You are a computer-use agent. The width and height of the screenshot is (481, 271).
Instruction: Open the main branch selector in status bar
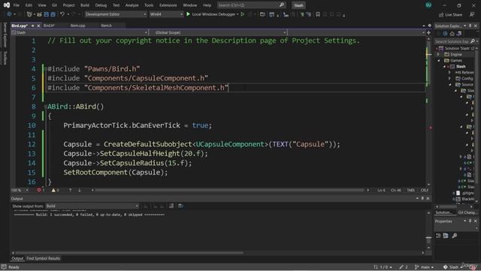(x=424, y=267)
